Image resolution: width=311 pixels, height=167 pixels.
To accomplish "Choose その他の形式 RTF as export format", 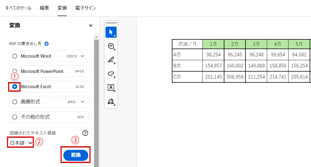I will tap(14, 117).
